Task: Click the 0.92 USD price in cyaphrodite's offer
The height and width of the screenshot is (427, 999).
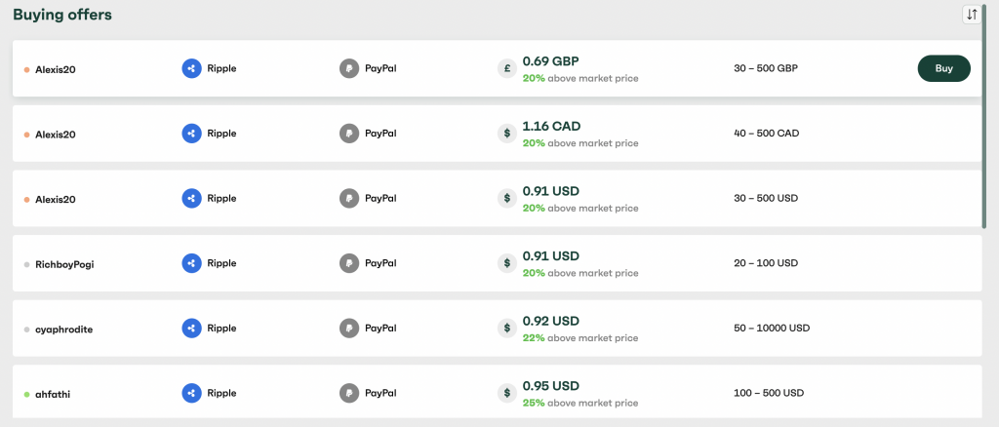Action: [x=550, y=321]
